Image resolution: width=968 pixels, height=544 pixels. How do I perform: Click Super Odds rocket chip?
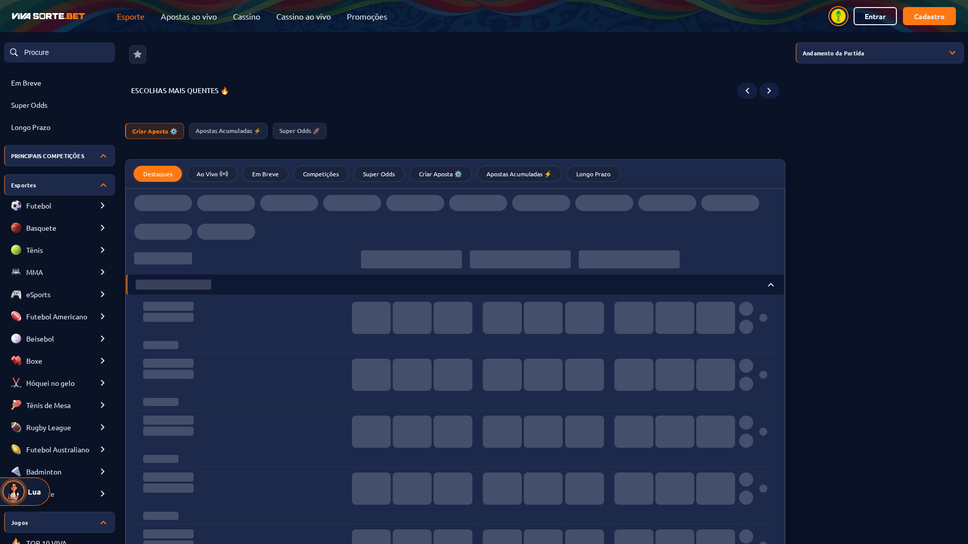click(299, 131)
